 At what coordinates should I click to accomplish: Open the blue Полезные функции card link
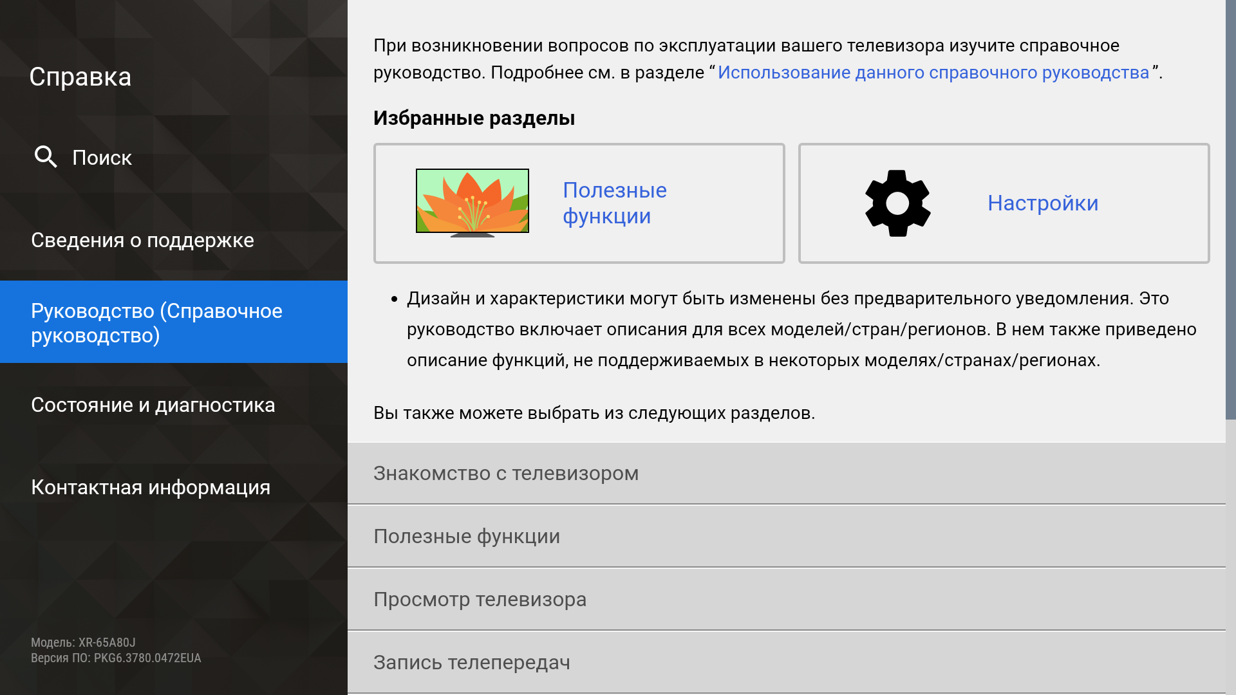614,203
